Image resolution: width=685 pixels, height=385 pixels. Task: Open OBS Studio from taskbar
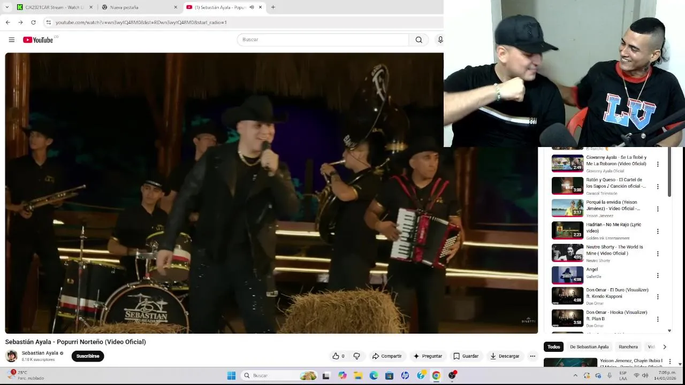(x=452, y=375)
